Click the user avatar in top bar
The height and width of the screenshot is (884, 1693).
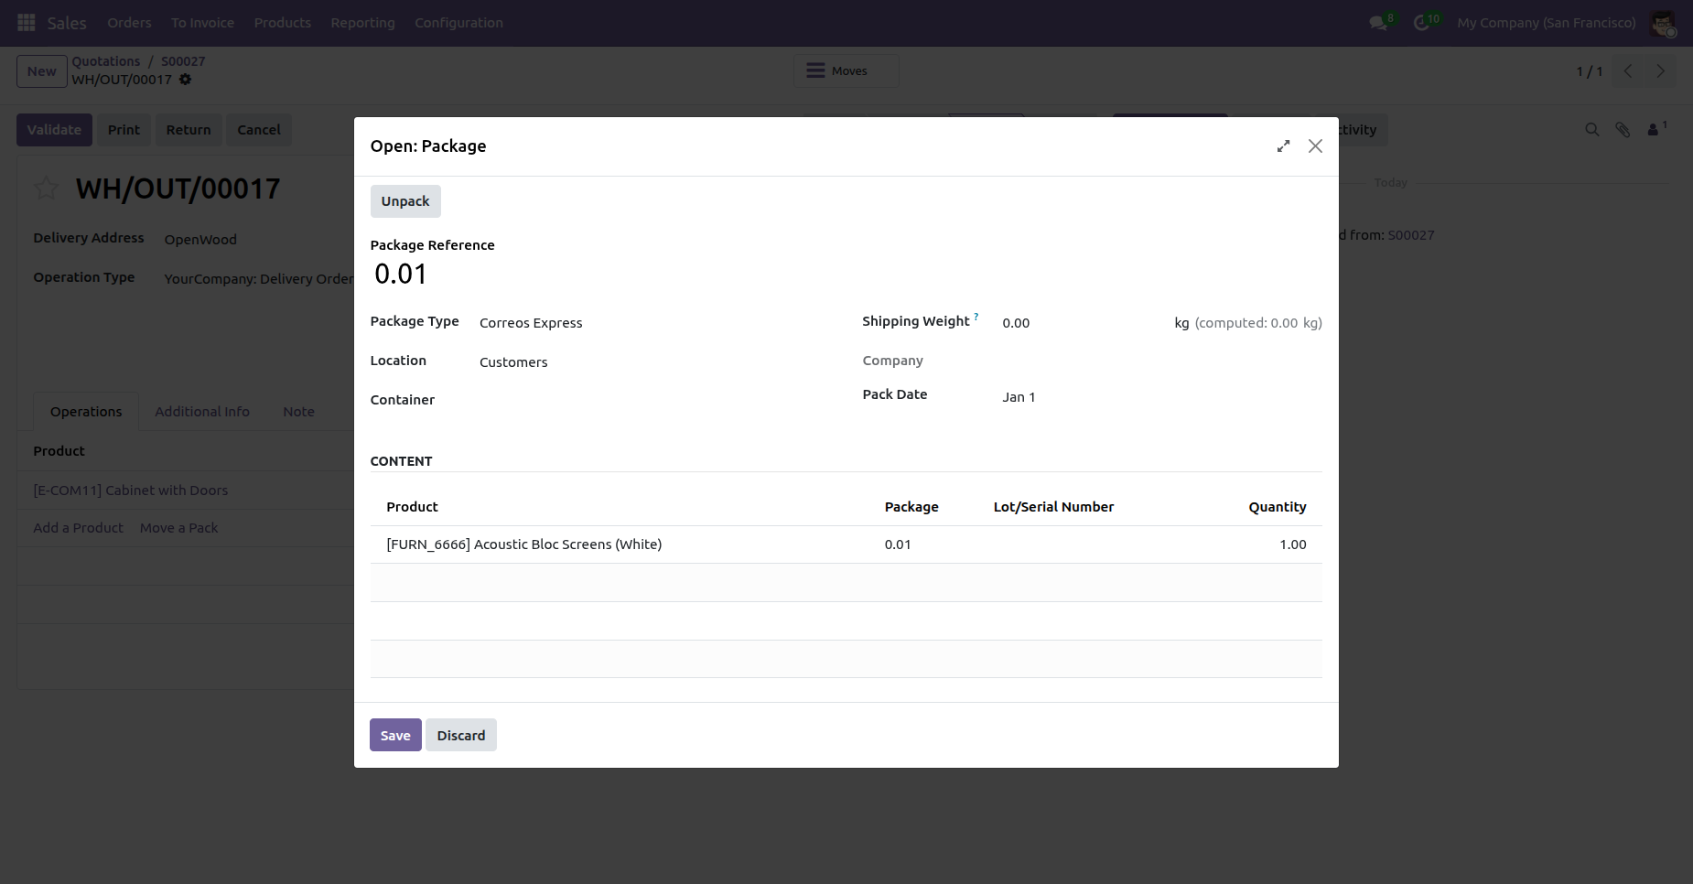1662,24
